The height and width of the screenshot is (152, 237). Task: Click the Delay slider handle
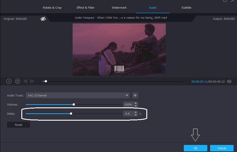(x=71, y=113)
